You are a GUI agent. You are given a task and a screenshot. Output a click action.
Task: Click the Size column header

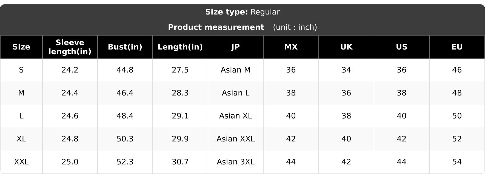(x=21, y=47)
